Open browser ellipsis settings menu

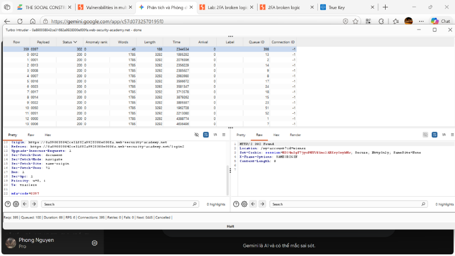pos(421,21)
